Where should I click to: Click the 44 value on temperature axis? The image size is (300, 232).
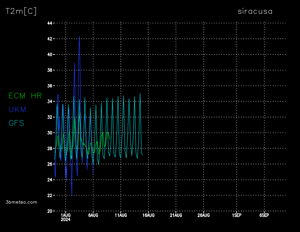point(49,23)
